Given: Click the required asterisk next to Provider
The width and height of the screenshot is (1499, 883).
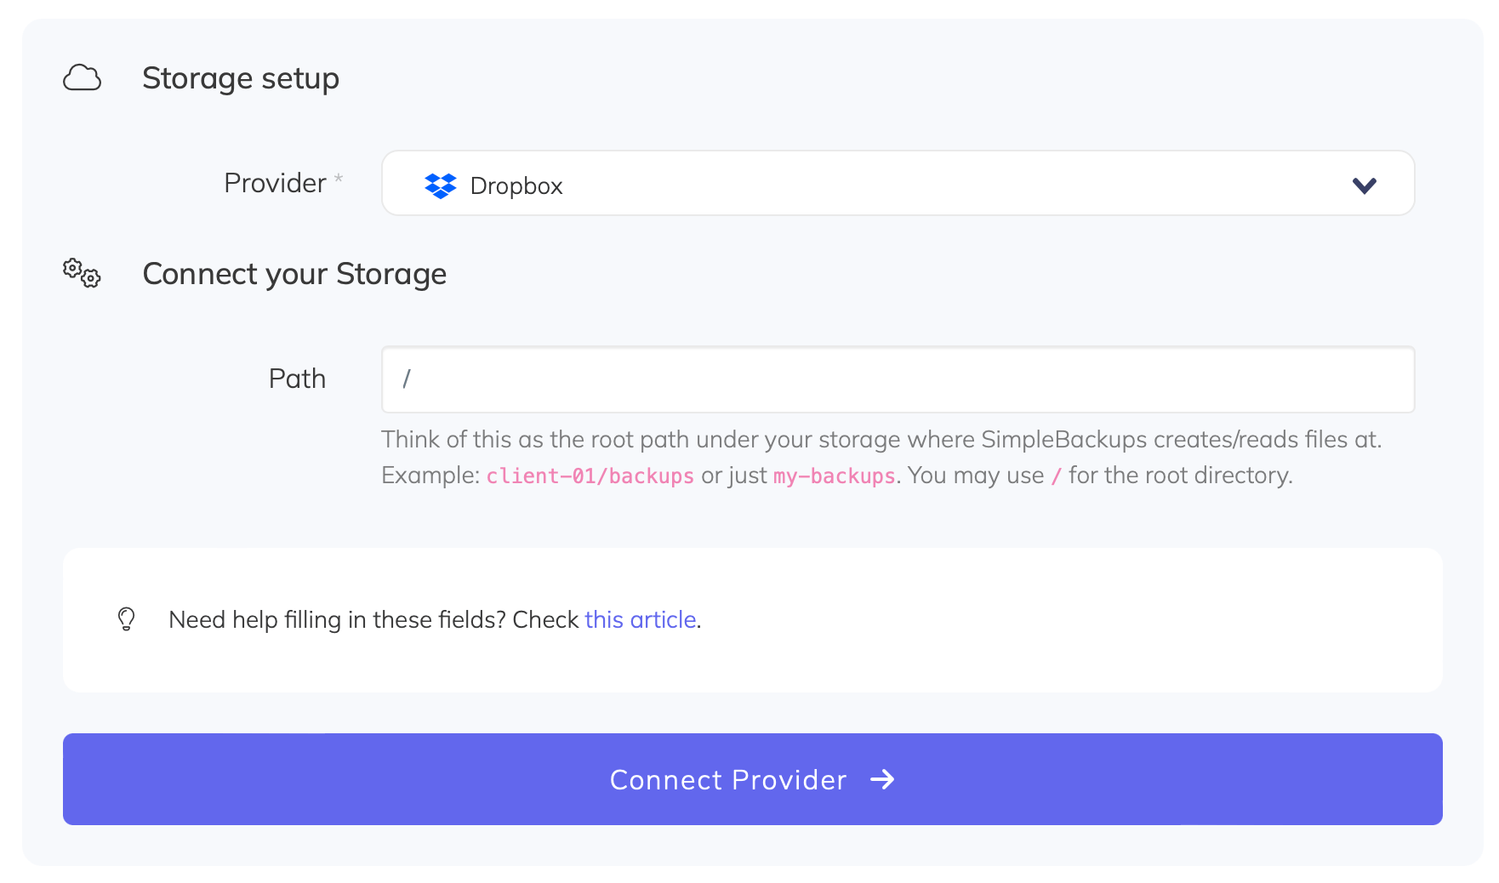Looking at the screenshot, I should 339,179.
